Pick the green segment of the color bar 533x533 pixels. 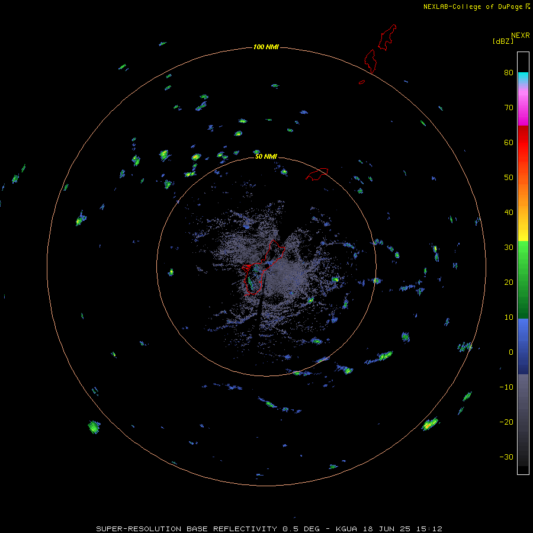523,280
